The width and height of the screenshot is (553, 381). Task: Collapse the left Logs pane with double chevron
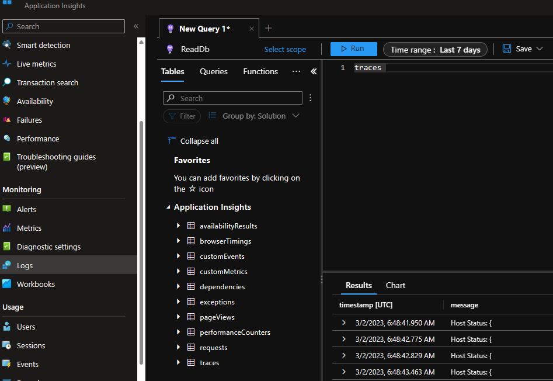pos(314,71)
